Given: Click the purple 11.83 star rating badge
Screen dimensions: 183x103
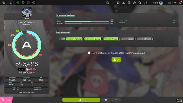Looking at the screenshot, I should click(x=22, y=69).
